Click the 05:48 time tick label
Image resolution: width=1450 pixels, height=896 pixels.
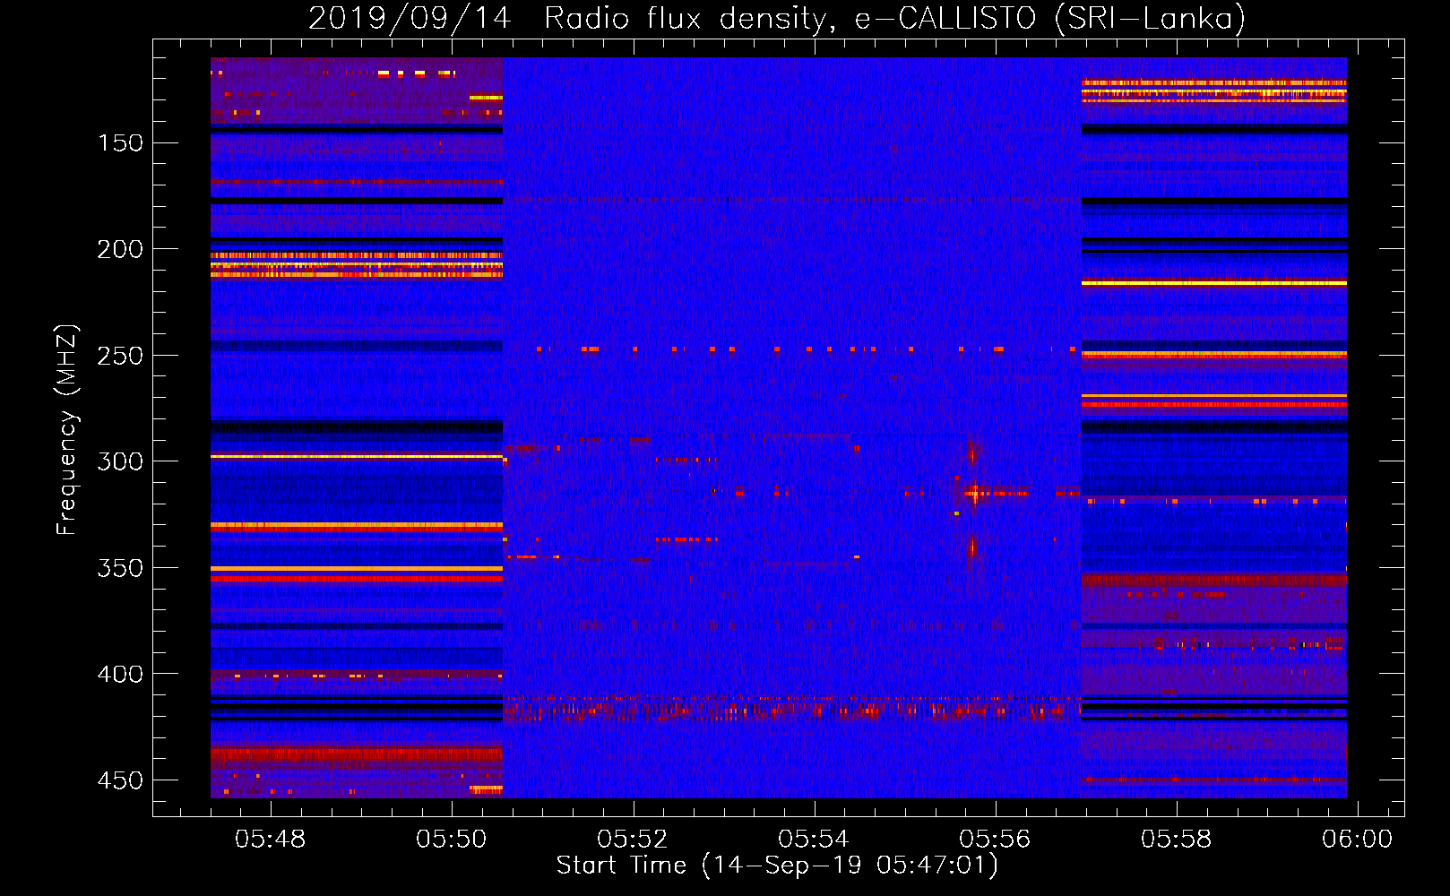point(271,840)
